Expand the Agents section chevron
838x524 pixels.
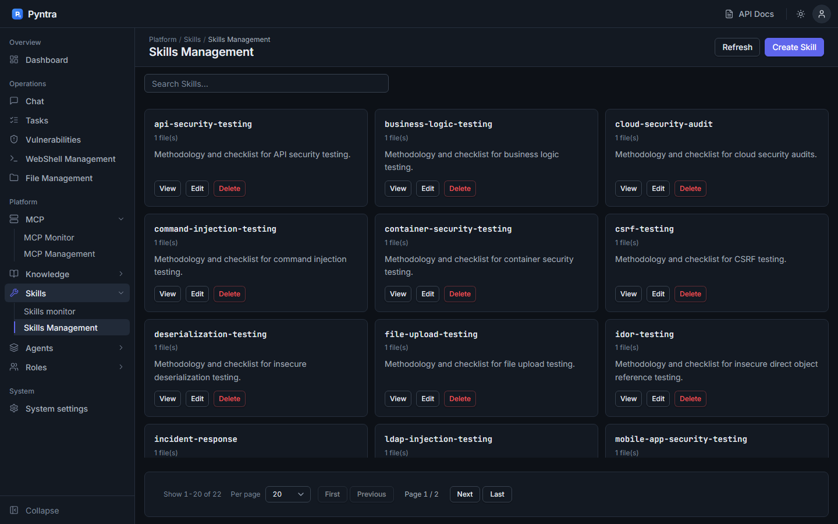(121, 348)
